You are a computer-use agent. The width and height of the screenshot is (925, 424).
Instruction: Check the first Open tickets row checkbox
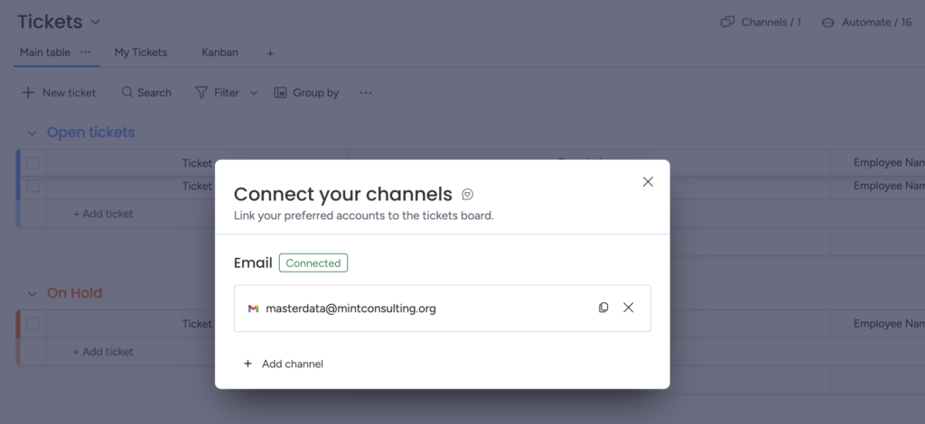(x=33, y=186)
